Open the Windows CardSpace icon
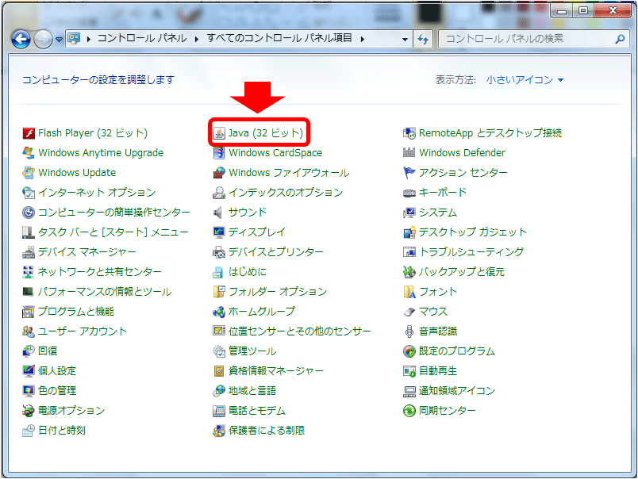 pos(219,153)
